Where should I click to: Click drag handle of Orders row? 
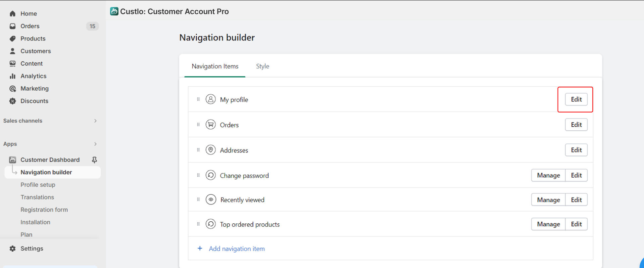(198, 125)
